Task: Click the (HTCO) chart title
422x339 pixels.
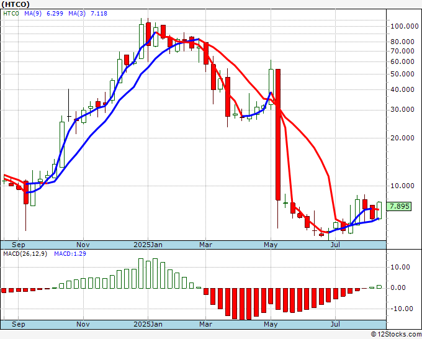Action: 16,4
